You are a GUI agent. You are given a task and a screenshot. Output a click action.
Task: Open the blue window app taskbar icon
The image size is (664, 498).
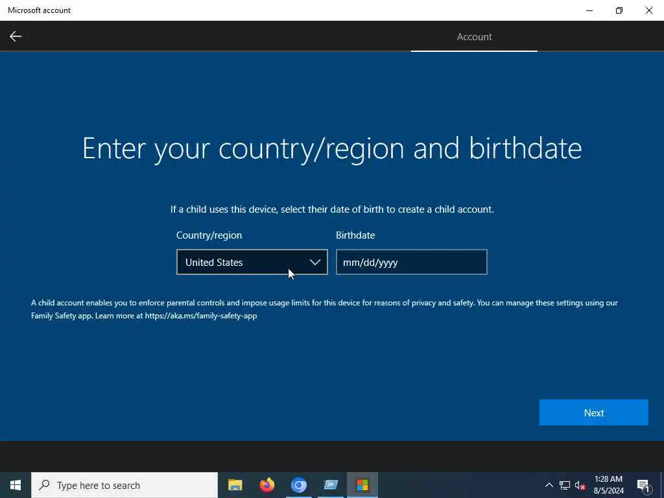click(x=330, y=485)
